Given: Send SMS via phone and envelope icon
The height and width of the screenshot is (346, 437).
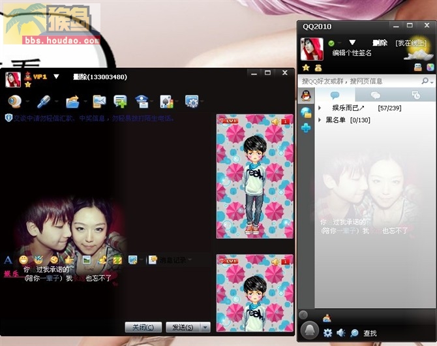Looking at the screenshot, I should tap(99, 101).
